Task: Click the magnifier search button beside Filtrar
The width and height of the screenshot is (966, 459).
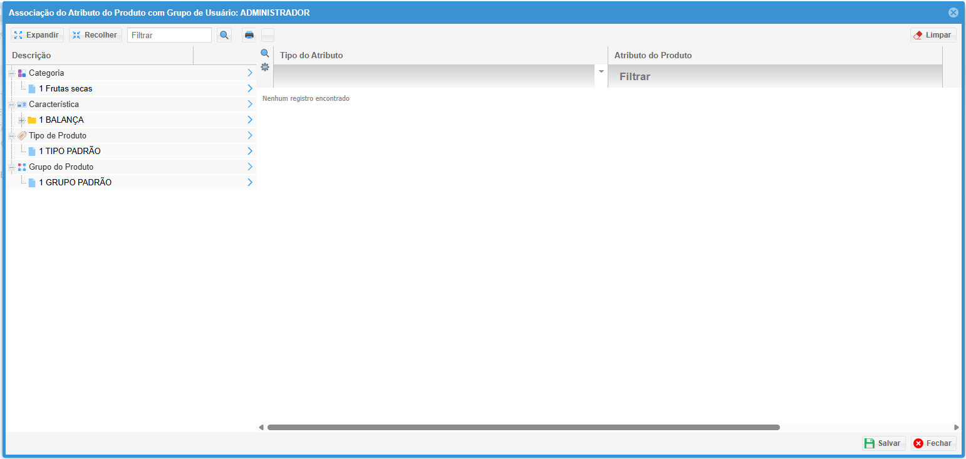Action: [224, 35]
